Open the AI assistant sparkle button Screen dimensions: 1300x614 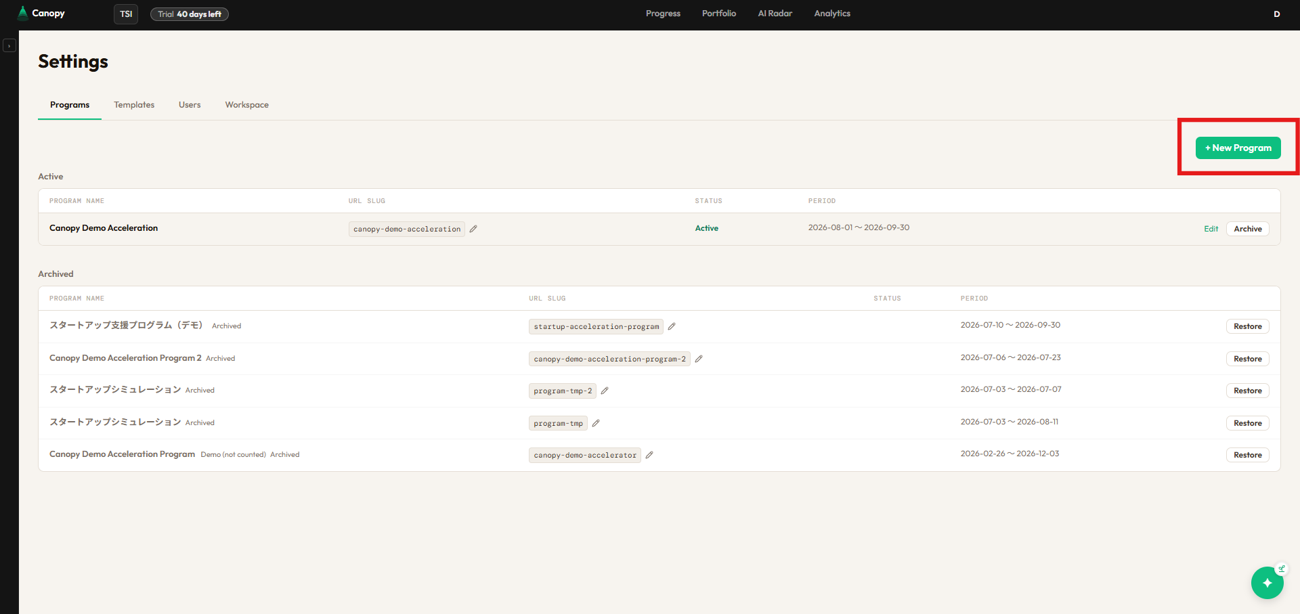(1267, 583)
